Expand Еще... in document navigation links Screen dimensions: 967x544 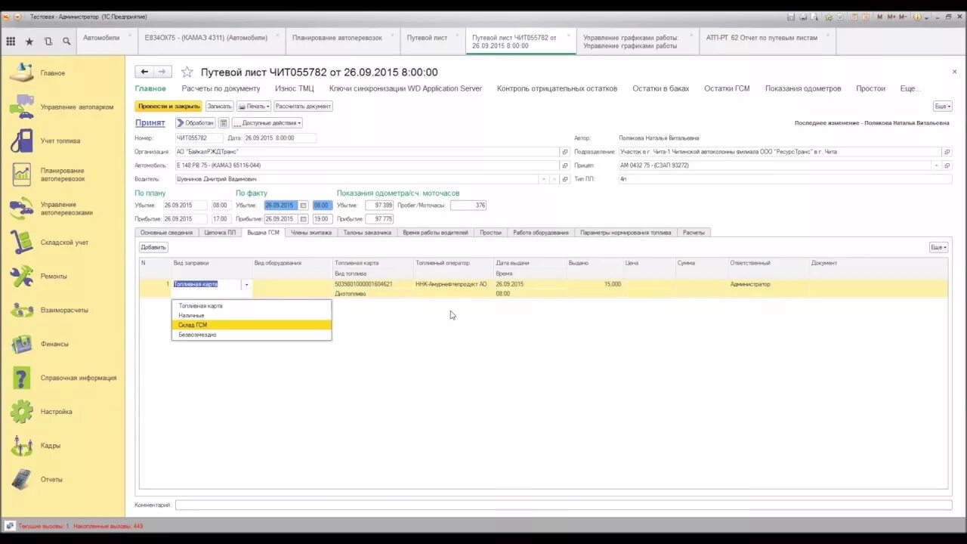pyautogui.click(x=910, y=88)
